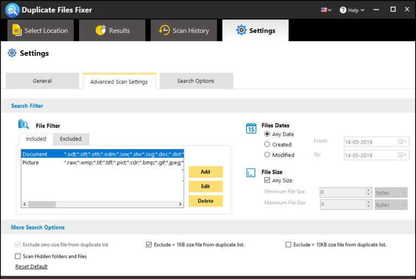This screenshot has width=416, height=279.
Task: Select the Advanced Scan Settings tab
Action: pos(119,81)
